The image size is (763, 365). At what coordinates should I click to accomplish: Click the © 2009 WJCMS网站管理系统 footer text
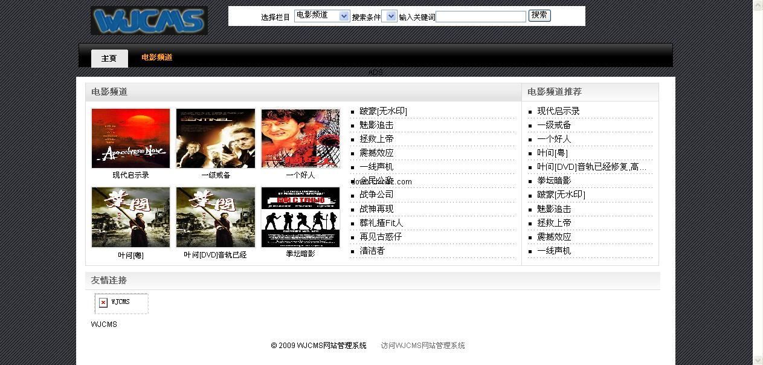[x=318, y=346]
